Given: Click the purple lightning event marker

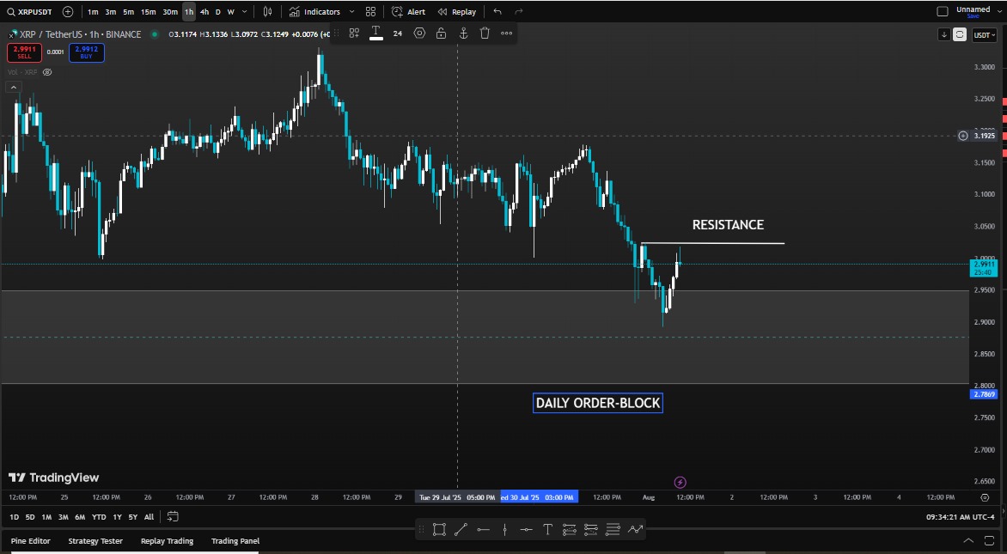Looking at the screenshot, I should coord(680,482).
